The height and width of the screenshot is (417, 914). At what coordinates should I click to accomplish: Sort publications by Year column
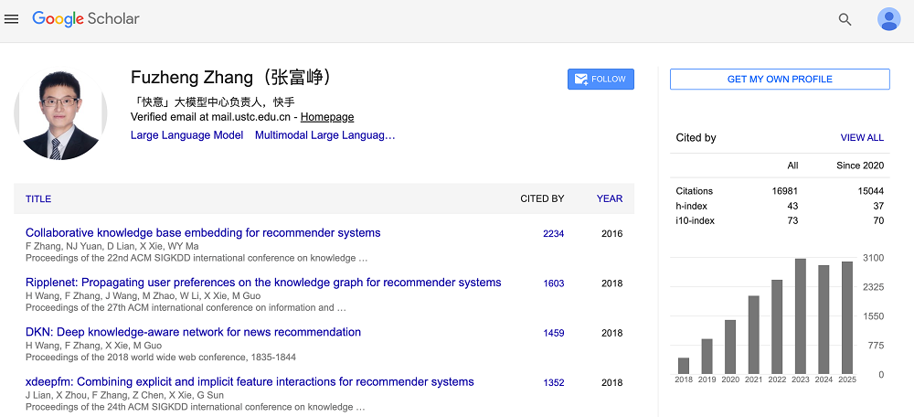(x=610, y=198)
